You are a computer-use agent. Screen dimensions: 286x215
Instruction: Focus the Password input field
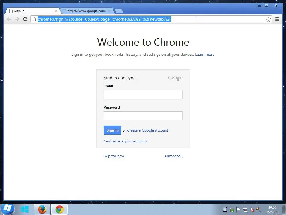[143, 116]
